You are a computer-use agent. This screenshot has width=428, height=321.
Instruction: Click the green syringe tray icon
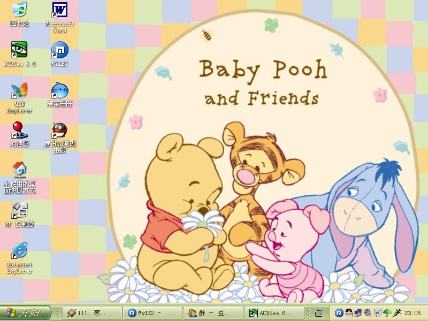(397, 313)
